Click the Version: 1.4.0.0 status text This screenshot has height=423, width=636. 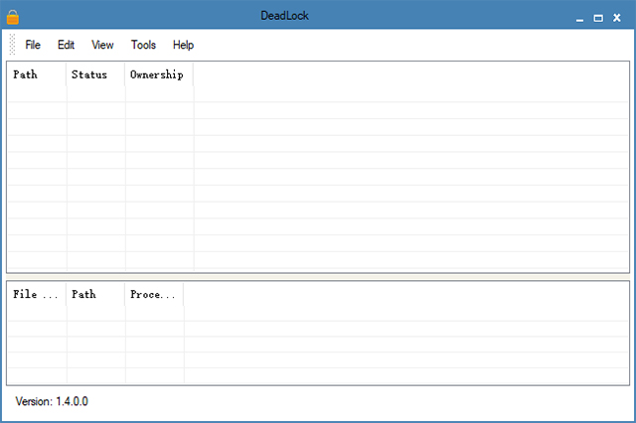52,401
